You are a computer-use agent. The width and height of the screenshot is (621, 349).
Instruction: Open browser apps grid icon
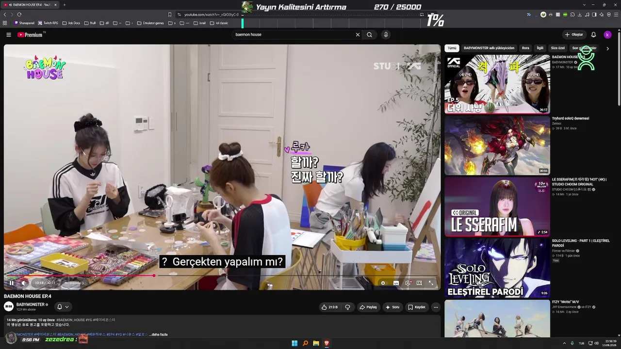coord(5,23)
